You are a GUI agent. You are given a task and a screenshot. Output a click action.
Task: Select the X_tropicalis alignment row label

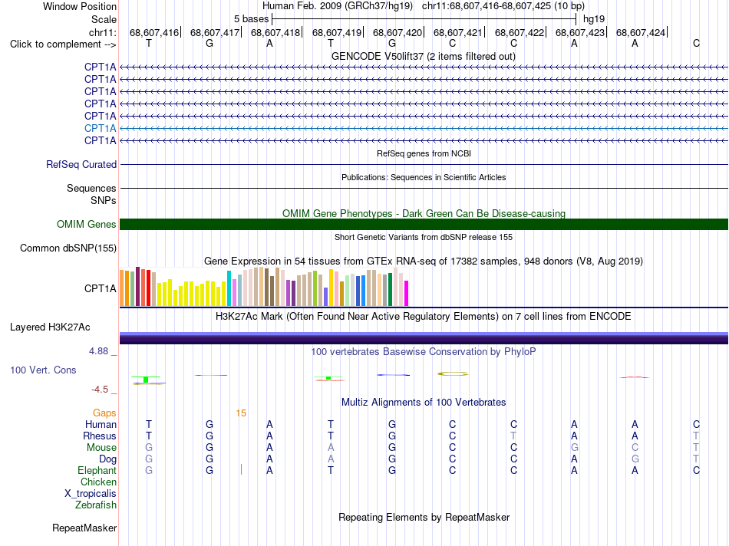91,494
